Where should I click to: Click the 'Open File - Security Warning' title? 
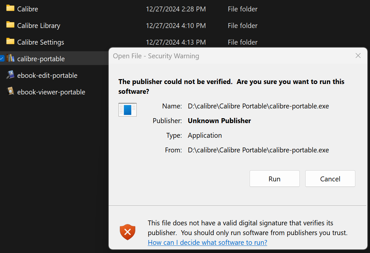[x=156, y=56]
